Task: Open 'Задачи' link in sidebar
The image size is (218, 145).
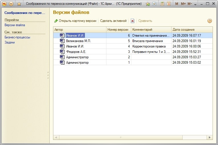Action: pos(10,42)
